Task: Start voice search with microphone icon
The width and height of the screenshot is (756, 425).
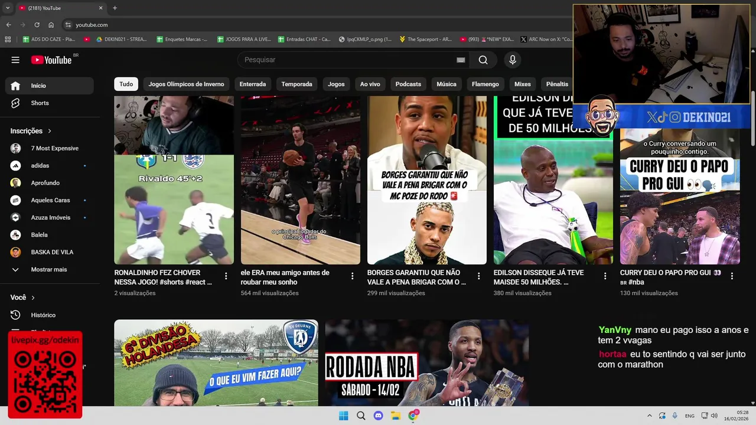Action: click(x=513, y=60)
